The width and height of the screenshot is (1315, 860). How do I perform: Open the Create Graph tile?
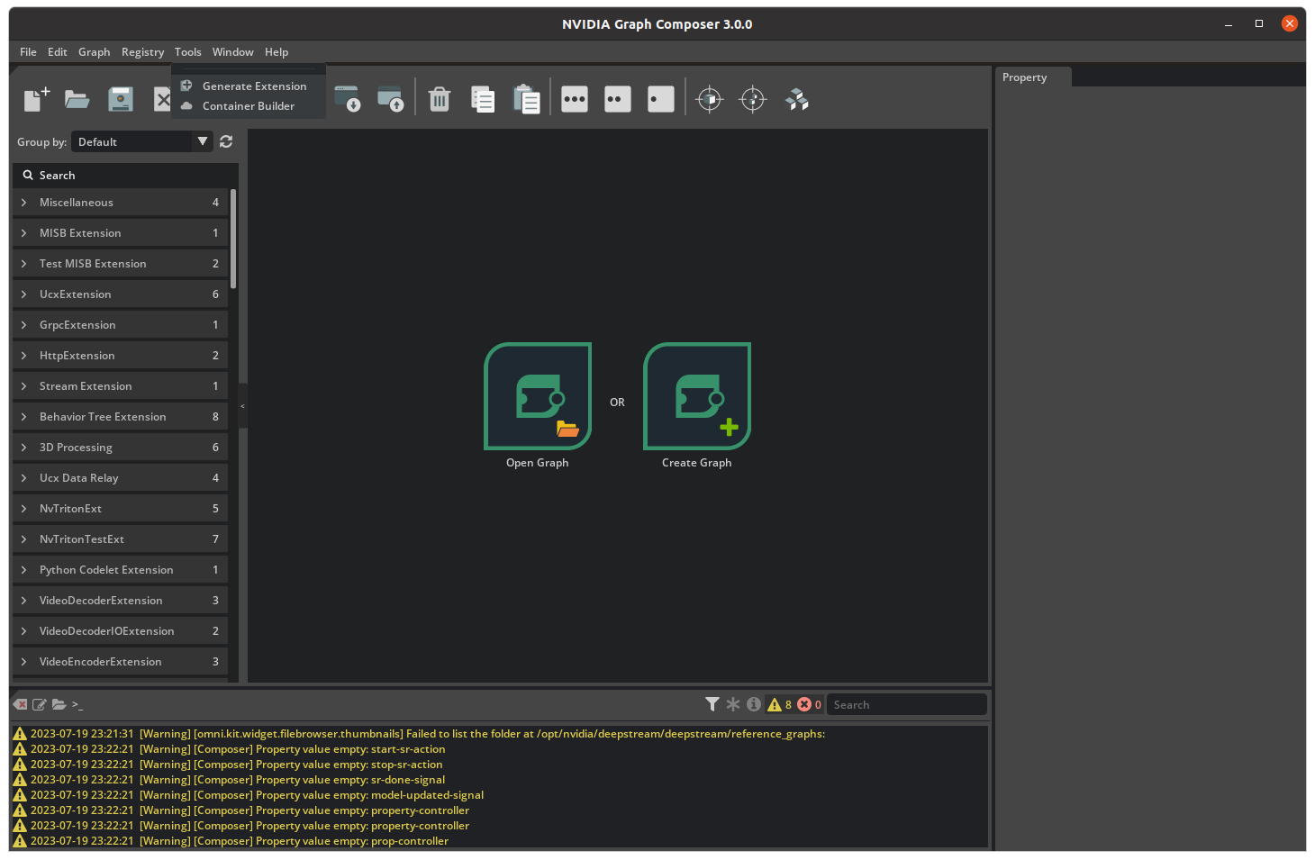(x=697, y=396)
